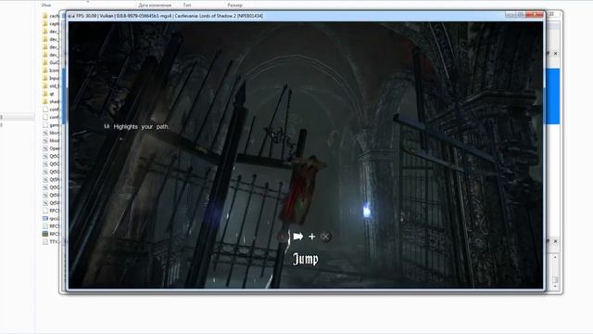Close the Castlevania game window
The image size is (593, 334).
click(x=535, y=15)
